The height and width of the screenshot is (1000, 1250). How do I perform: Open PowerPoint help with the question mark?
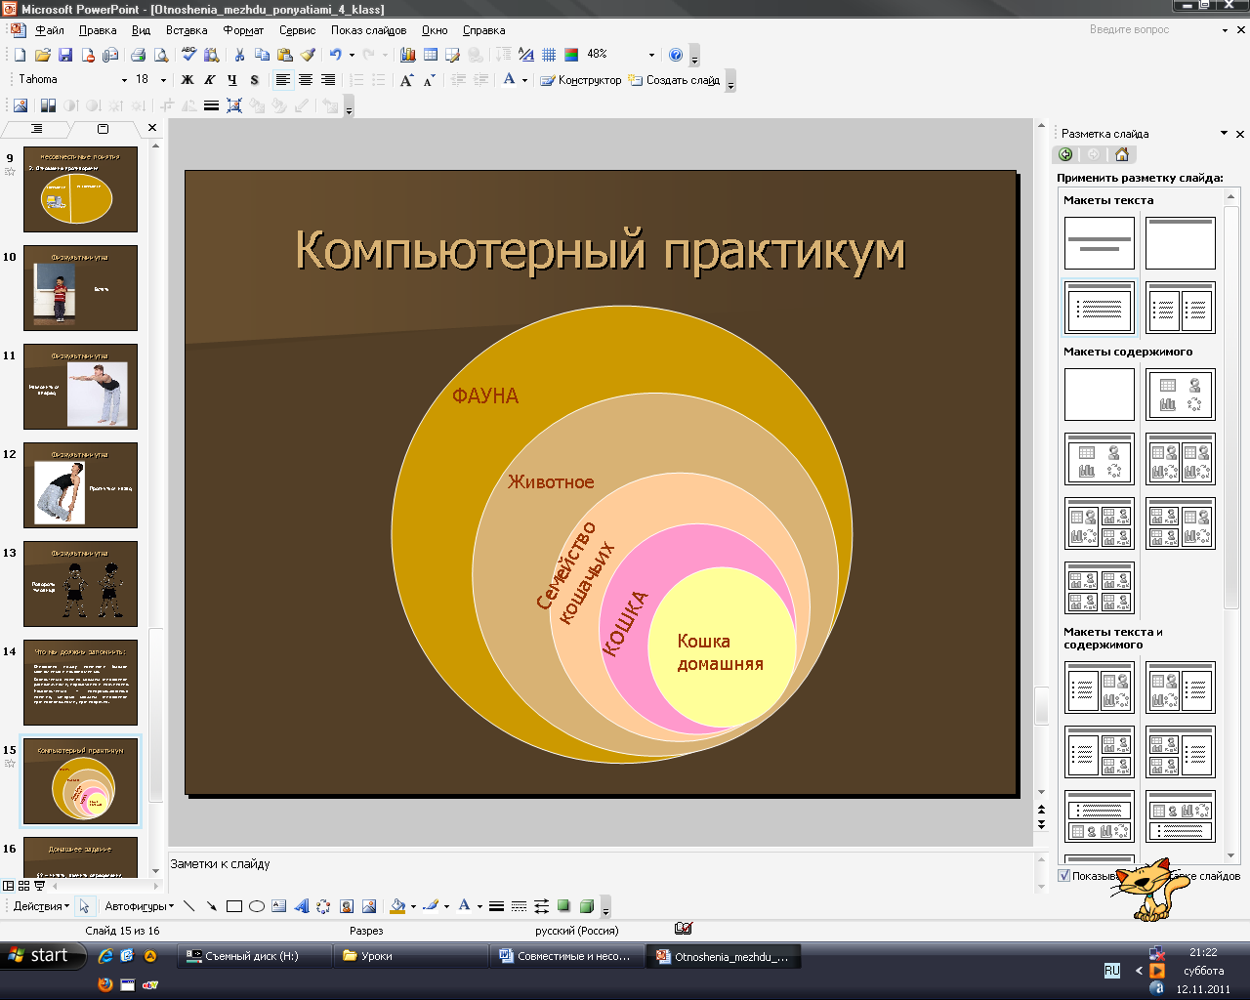[676, 55]
